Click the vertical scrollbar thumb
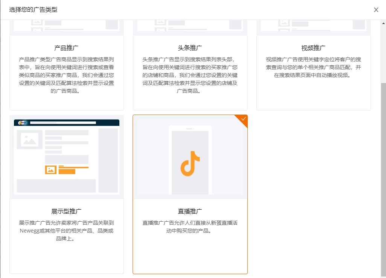The width and height of the screenshot is (386, 278). [x=383, y=179]
